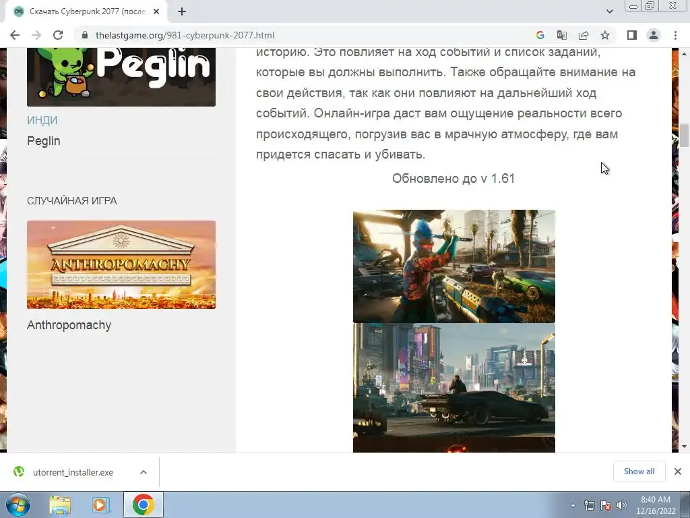Viewport: 690px width, 518px height.
Task: Reload the current page
Action: (58, 35)
